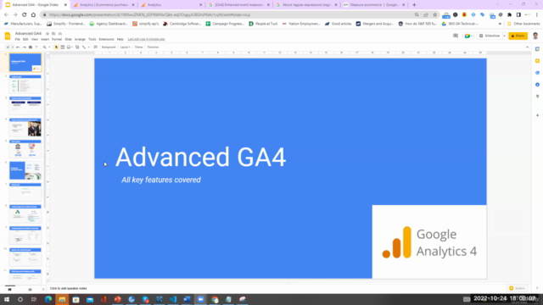Switch to the Measure ecommerce browser tab
This screenshot has height=305, width=543.
(374, 5)
